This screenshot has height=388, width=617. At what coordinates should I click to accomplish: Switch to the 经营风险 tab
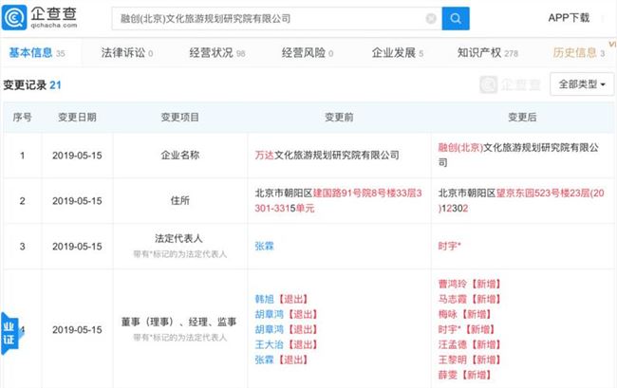[x=307, y=53]
